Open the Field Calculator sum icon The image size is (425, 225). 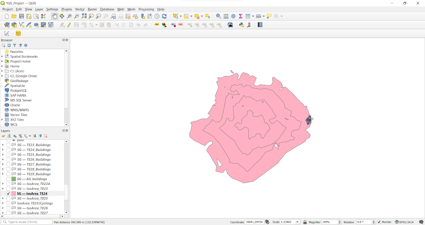(x=241, y=16)
